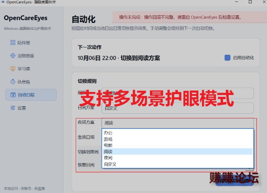Click the 学习桌 monitor icon
Viewport: 267px width, 193px height.
13,69
